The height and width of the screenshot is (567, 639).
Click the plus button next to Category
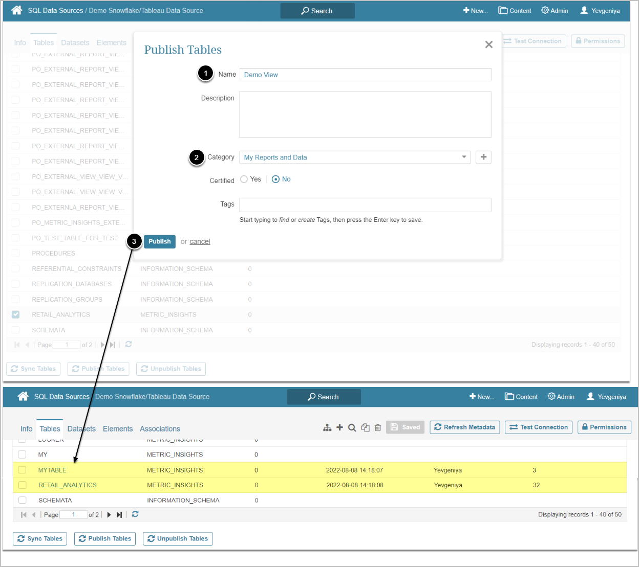pyautogui.click(x=483, y=157)
